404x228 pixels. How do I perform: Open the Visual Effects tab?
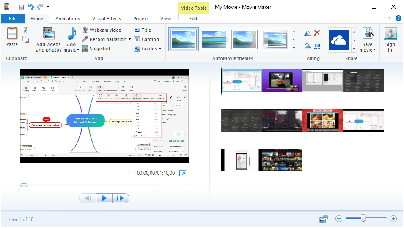tap(107, 19)
